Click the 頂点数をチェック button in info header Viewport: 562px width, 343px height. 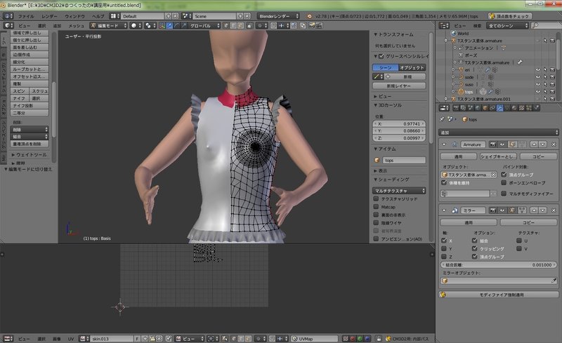click(x=510, y=16)
